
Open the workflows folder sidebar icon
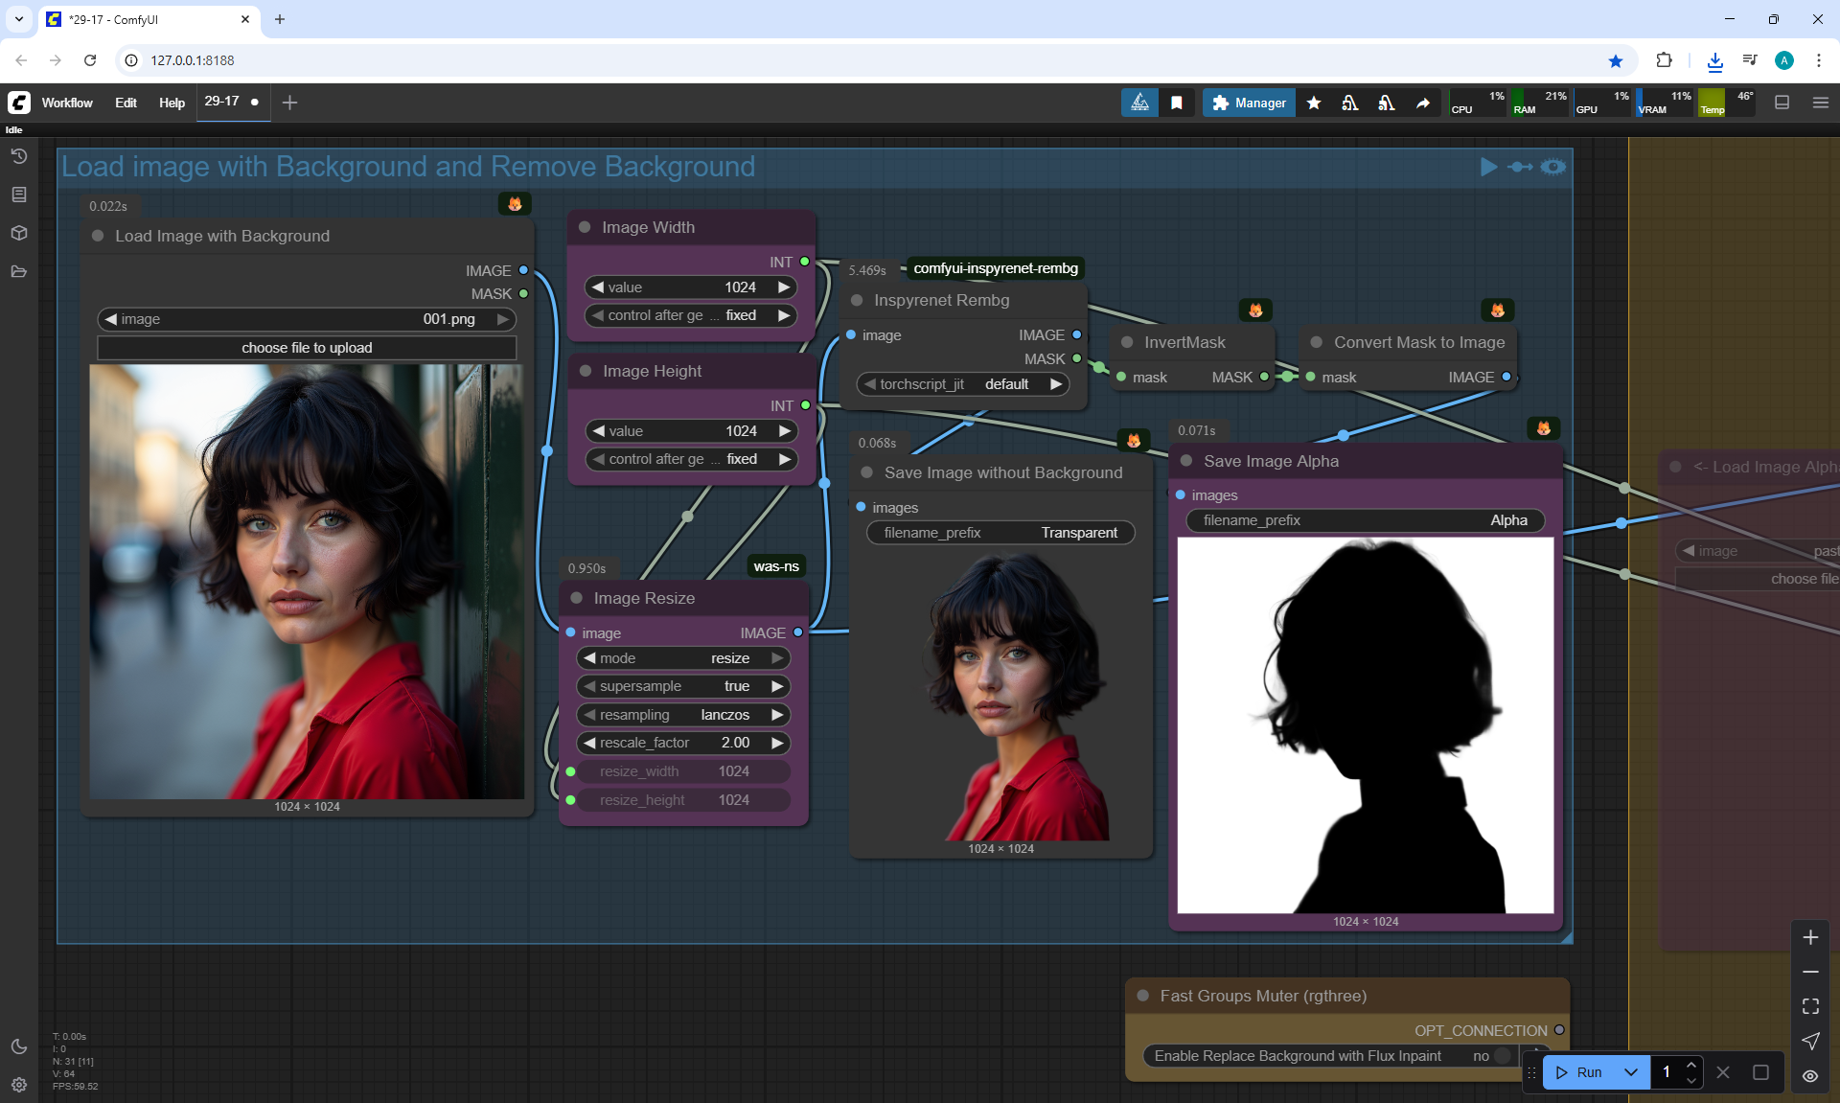(x=18, y=271)
